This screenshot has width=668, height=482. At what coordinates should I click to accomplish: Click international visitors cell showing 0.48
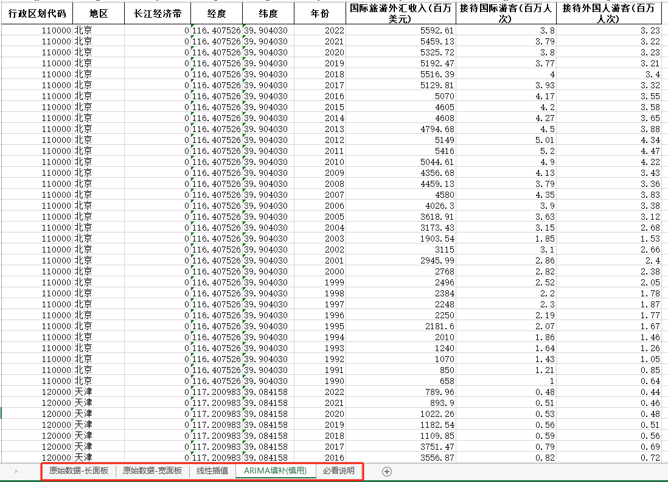pos(506,392)
